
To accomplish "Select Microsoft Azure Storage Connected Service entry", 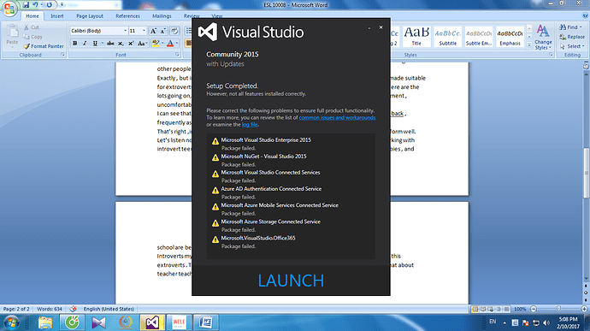I will pos(270,222).
